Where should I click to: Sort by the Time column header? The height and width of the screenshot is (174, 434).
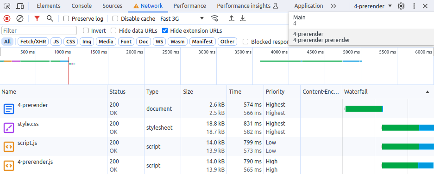click(245, 92)
